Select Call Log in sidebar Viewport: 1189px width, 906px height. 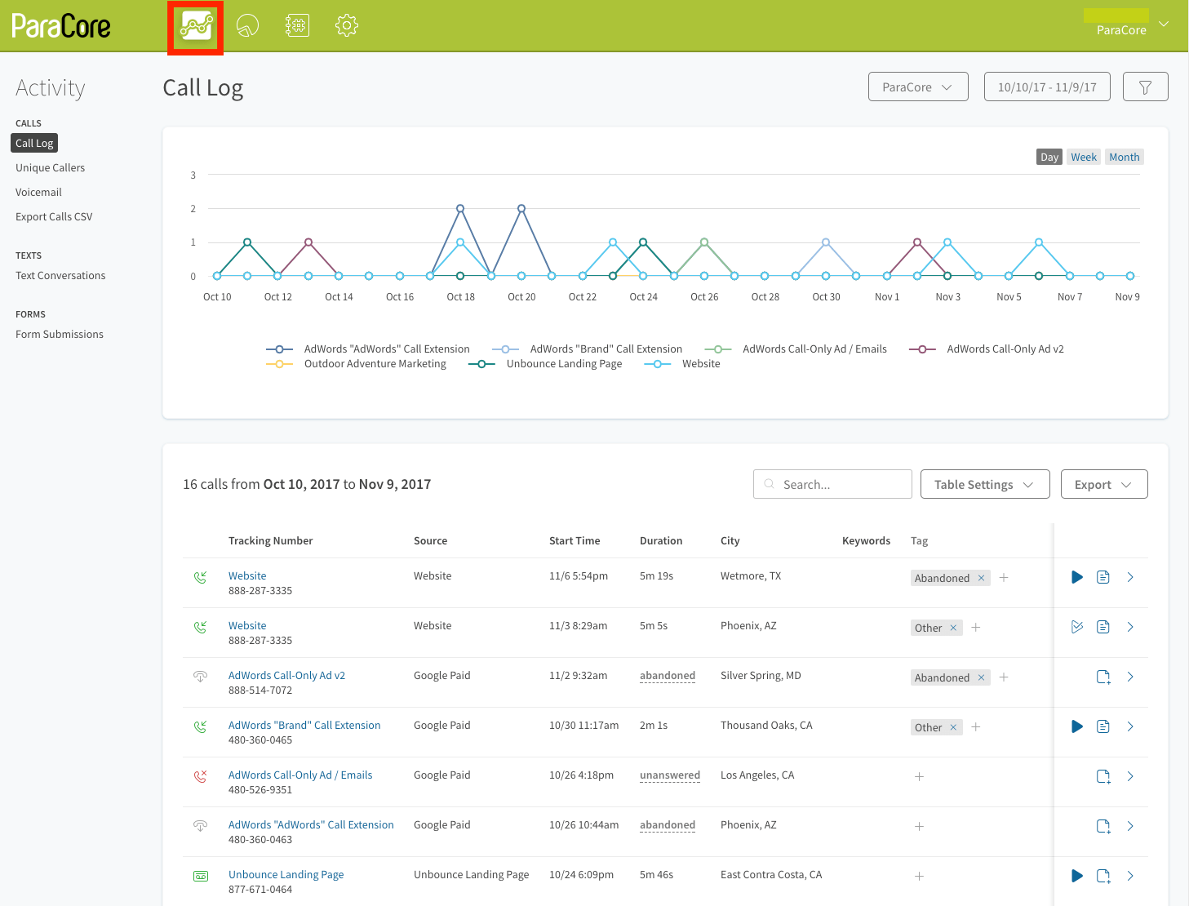34,143
